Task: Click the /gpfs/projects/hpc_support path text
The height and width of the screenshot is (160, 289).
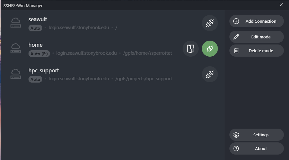Action: click(144, 79)
